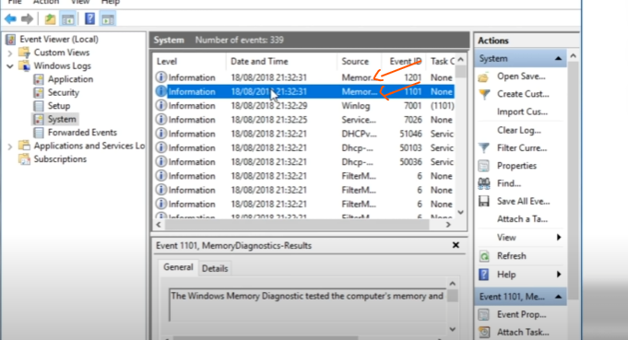Click the Subscriptions icon in tree
Viewport: 628px width, 340px height.
coord(24,159)
